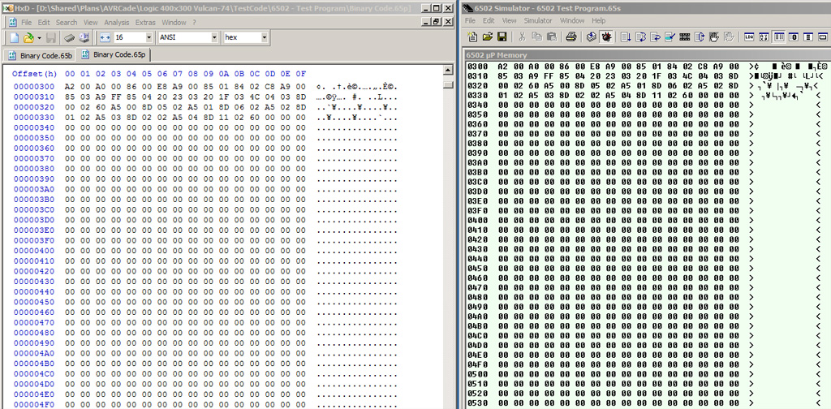Open the ANSI character set dropdown

click(214, 38)
